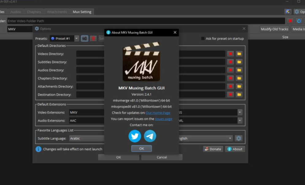The height and width of the screenshot is (185, 305).
Task: Open the English language dropdown
Action: click(x=205, y=138)
